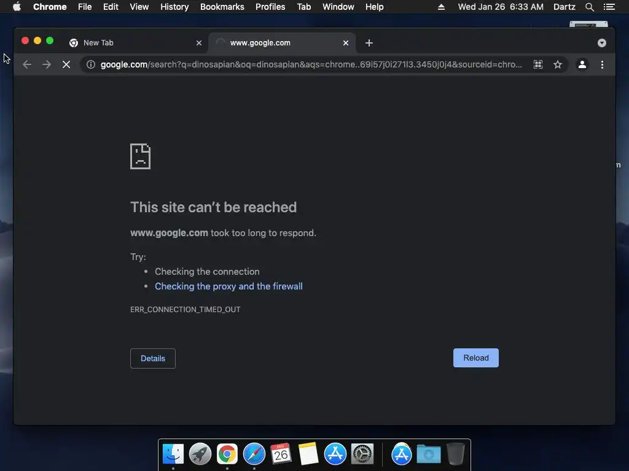Open the Apple menu

[17, 7]
